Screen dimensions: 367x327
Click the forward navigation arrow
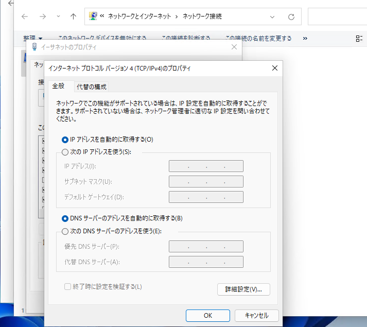(43, 16)
